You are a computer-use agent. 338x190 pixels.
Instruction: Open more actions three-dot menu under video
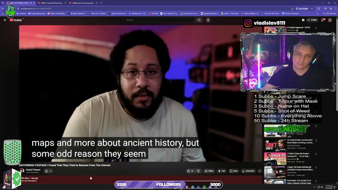[x=260, y=171]
